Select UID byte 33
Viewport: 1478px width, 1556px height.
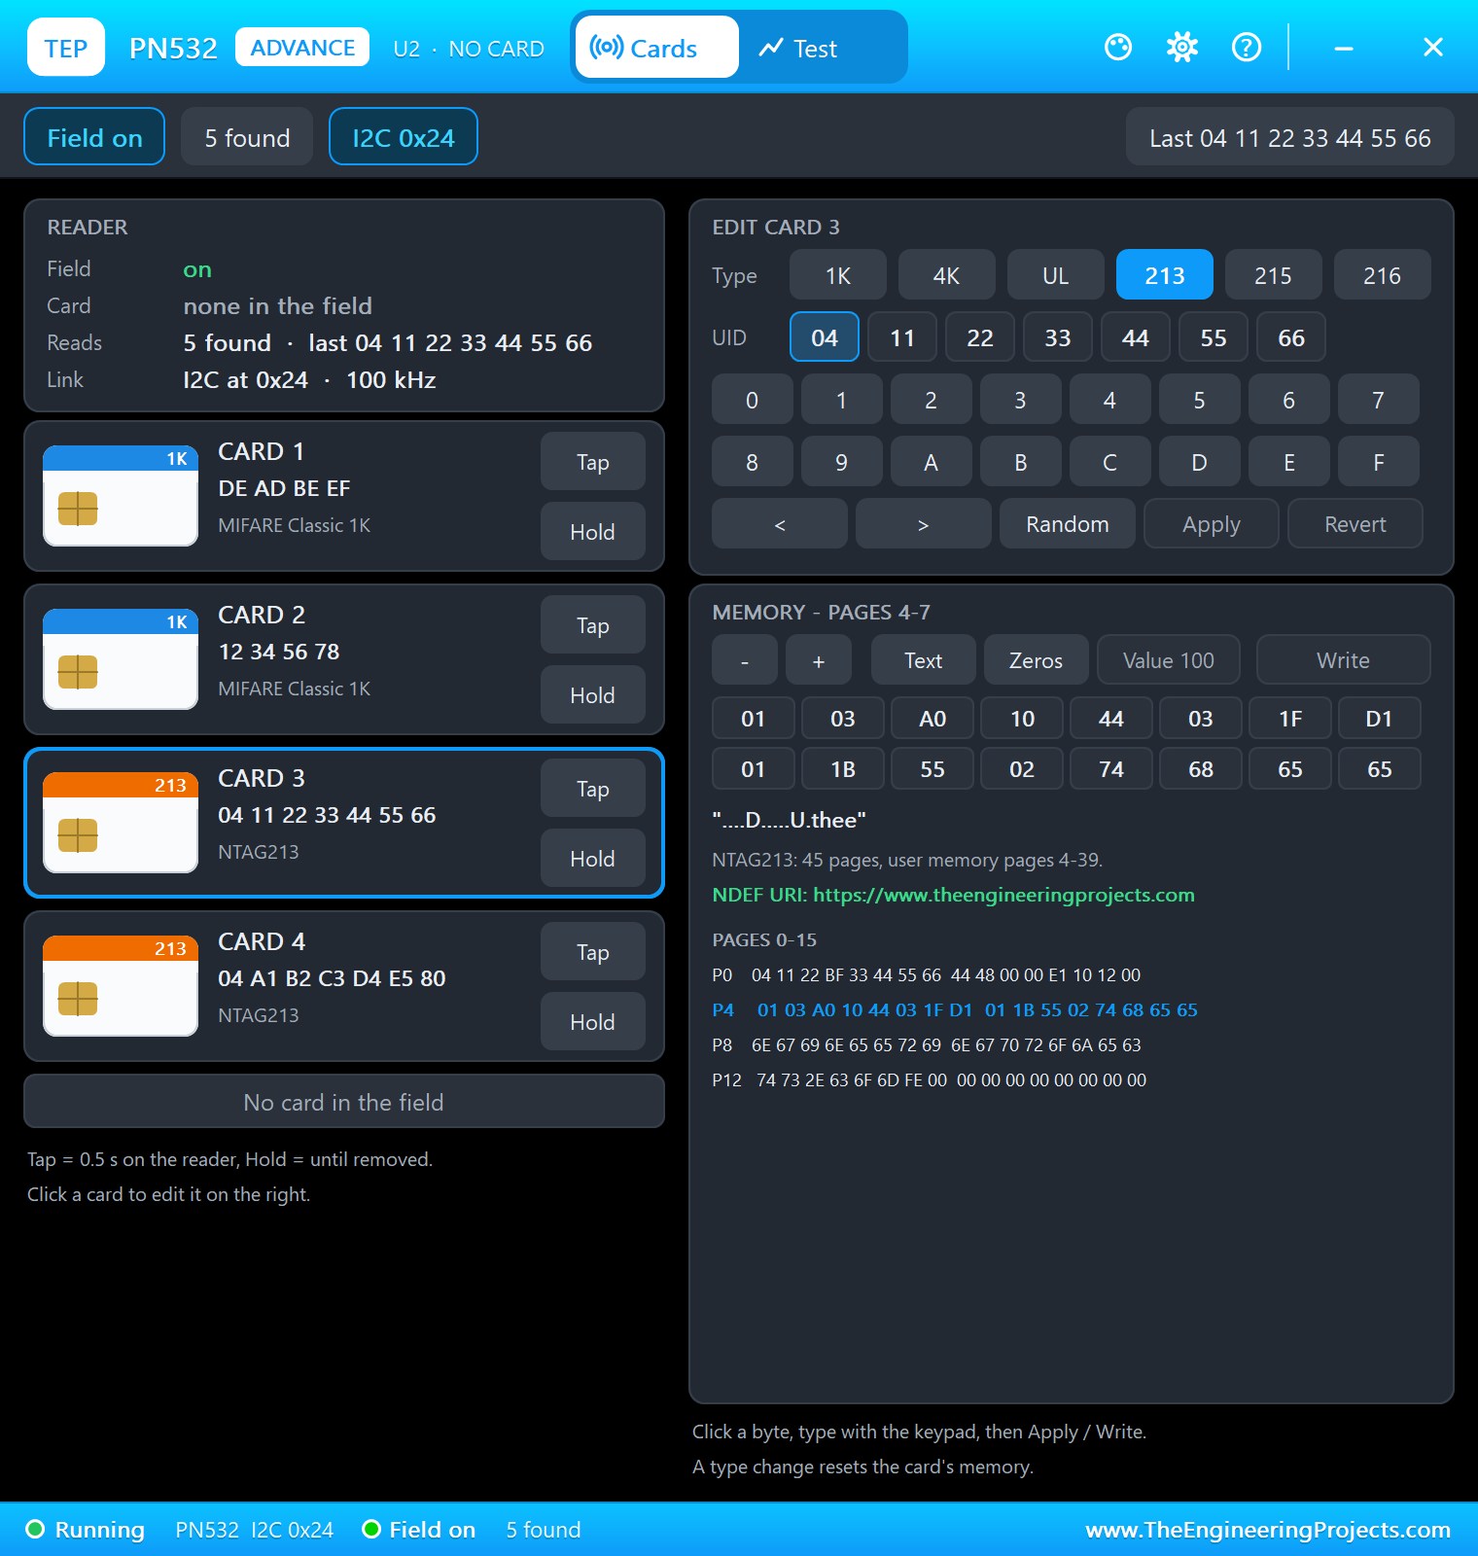(x=1058, y=336)
